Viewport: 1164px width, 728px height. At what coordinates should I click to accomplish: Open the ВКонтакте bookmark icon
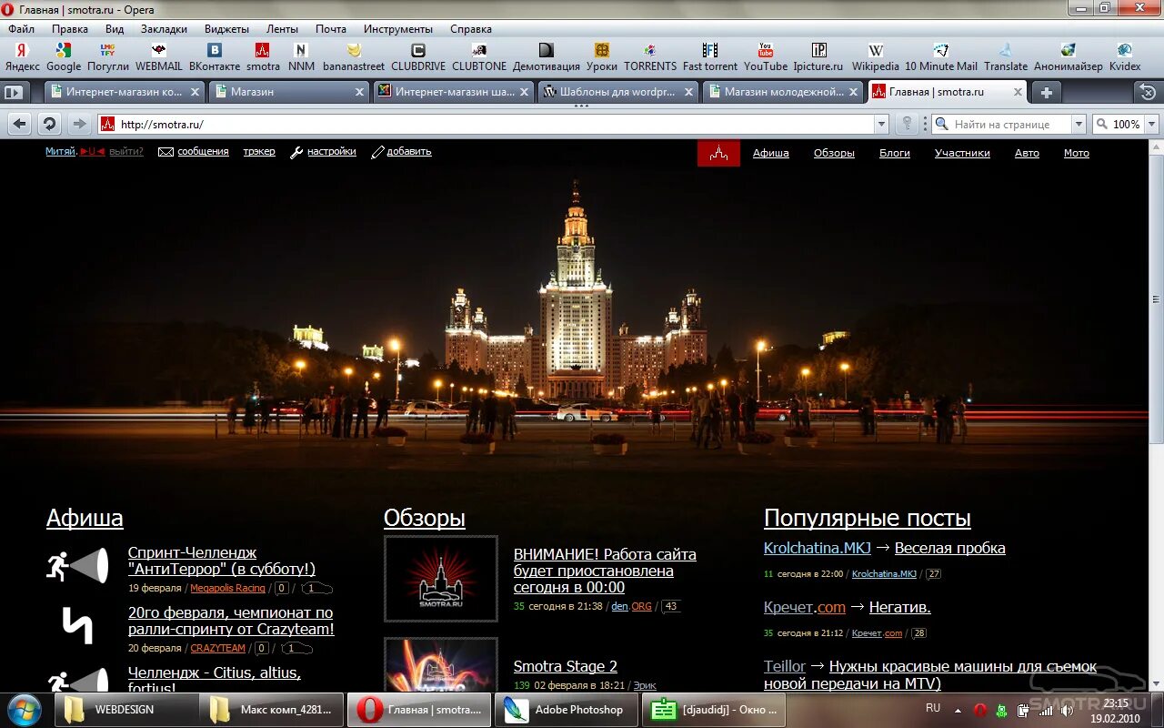click(215, 50)
